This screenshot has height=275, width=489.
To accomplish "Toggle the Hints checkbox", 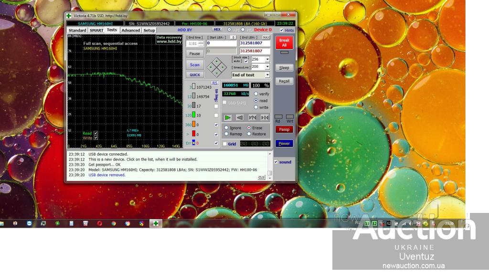I will [282, 30].
